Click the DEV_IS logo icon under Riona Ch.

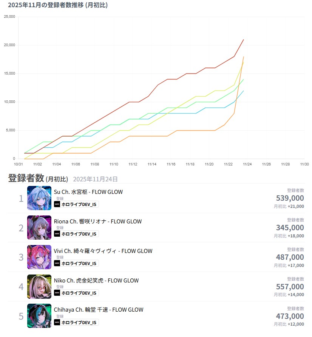click(57, 234)
